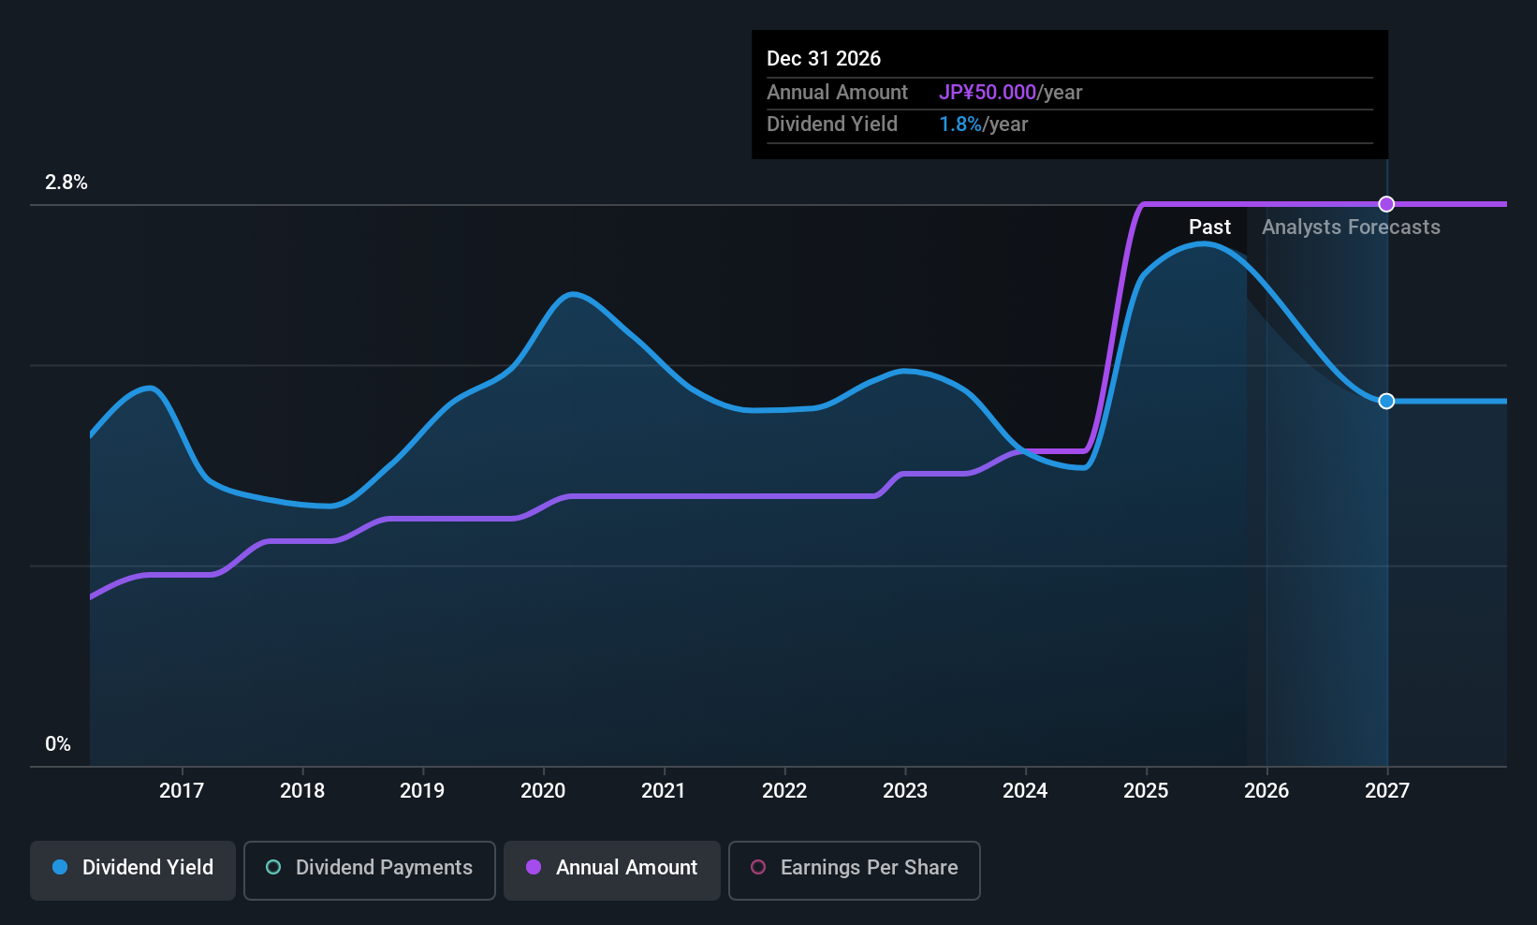
Task: Click the pink Earnings Per Share circle
Action: 758,868
